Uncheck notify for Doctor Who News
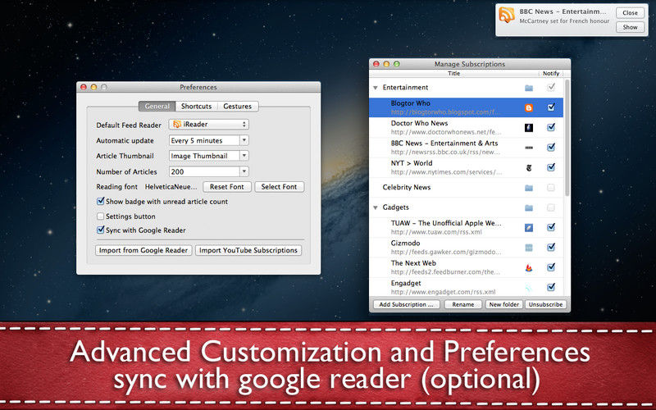The height and width of the screenshot is (410, 656). [551, 127]
